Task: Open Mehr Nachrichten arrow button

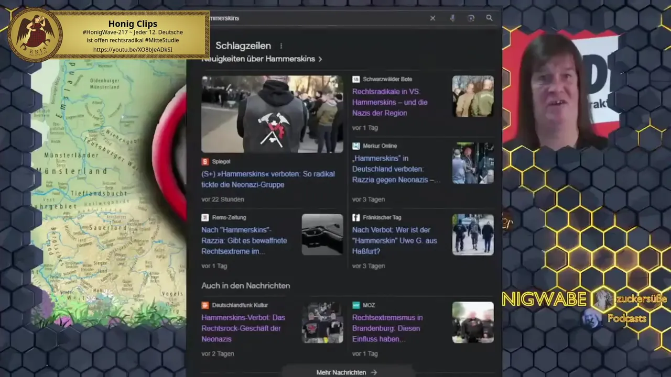Action: coord(347,372)
